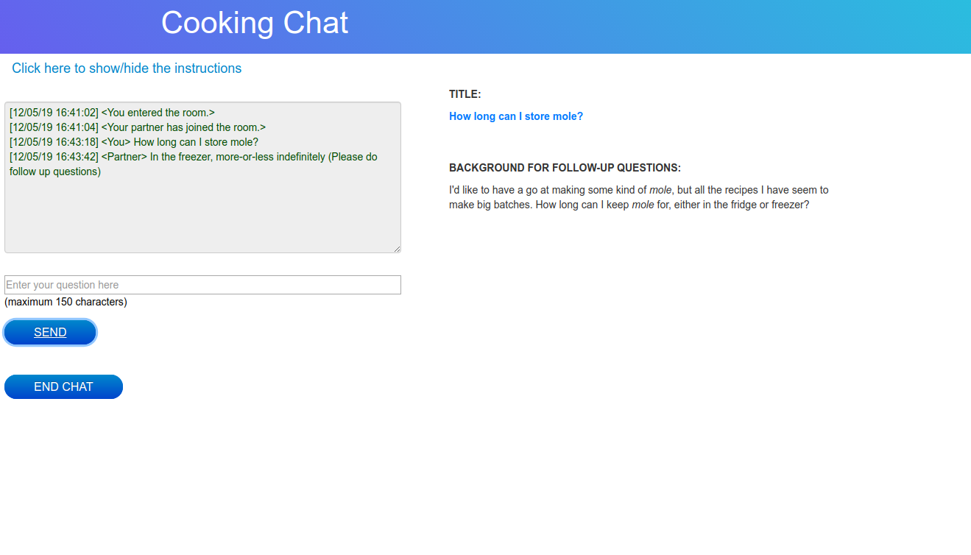Click the blue 'How long can I store mole?' title
971x555 pixels.
(515, 116)
